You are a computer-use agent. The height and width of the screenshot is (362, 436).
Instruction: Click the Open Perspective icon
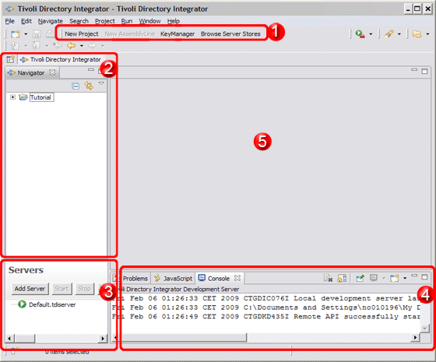click(11, 59)
